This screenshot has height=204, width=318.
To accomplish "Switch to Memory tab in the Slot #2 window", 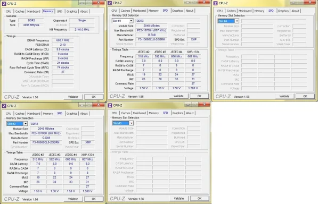I will [x=48, y=114].
